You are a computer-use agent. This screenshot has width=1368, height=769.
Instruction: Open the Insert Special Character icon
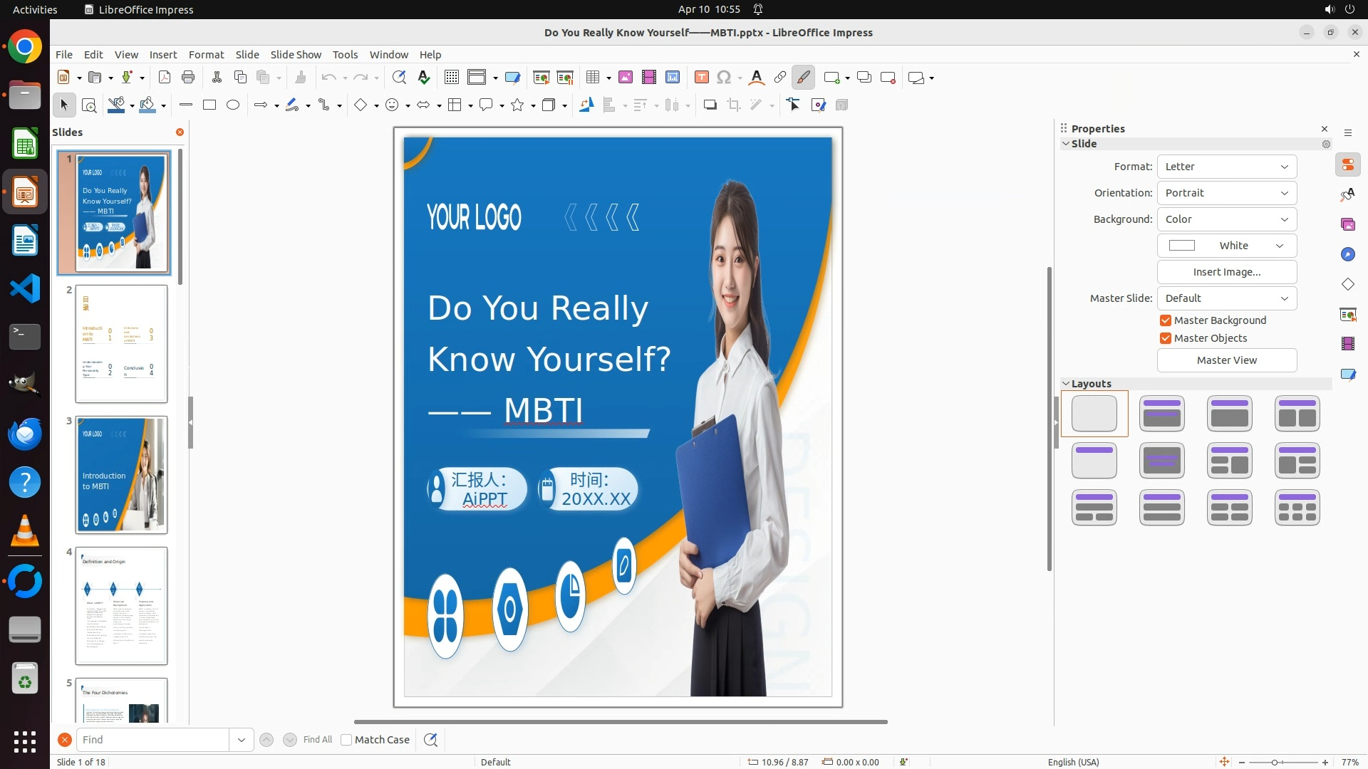(x=724, y=78)
